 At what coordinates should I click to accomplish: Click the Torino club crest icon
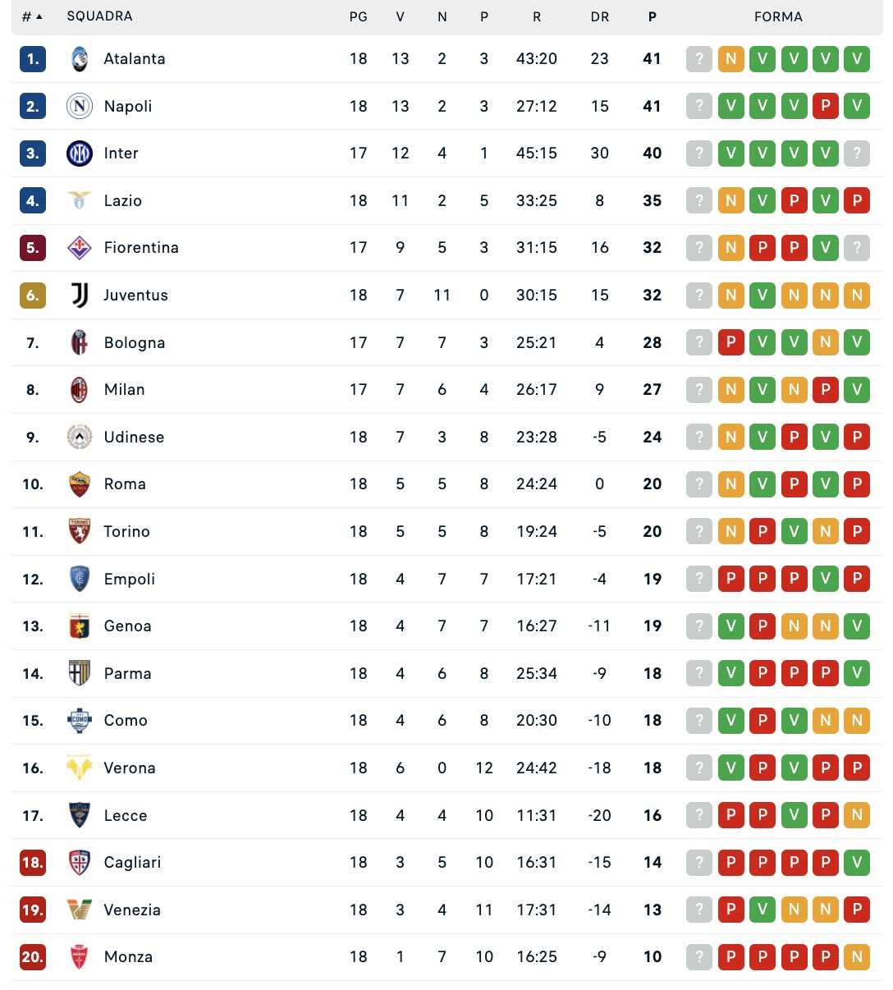coord(80,532)
